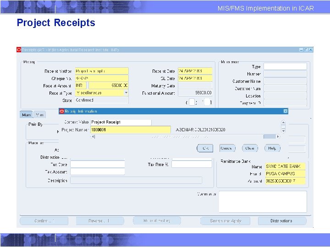
Task: Click the Distributions button
Action: click(282, 221)
